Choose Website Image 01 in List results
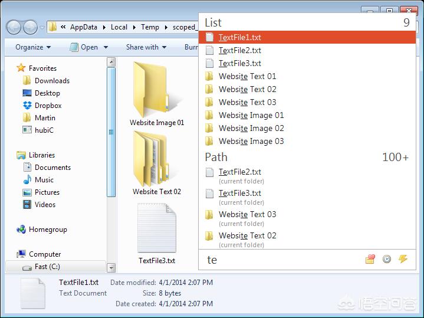The image size is (424, 318). click(x=307, y=115)
